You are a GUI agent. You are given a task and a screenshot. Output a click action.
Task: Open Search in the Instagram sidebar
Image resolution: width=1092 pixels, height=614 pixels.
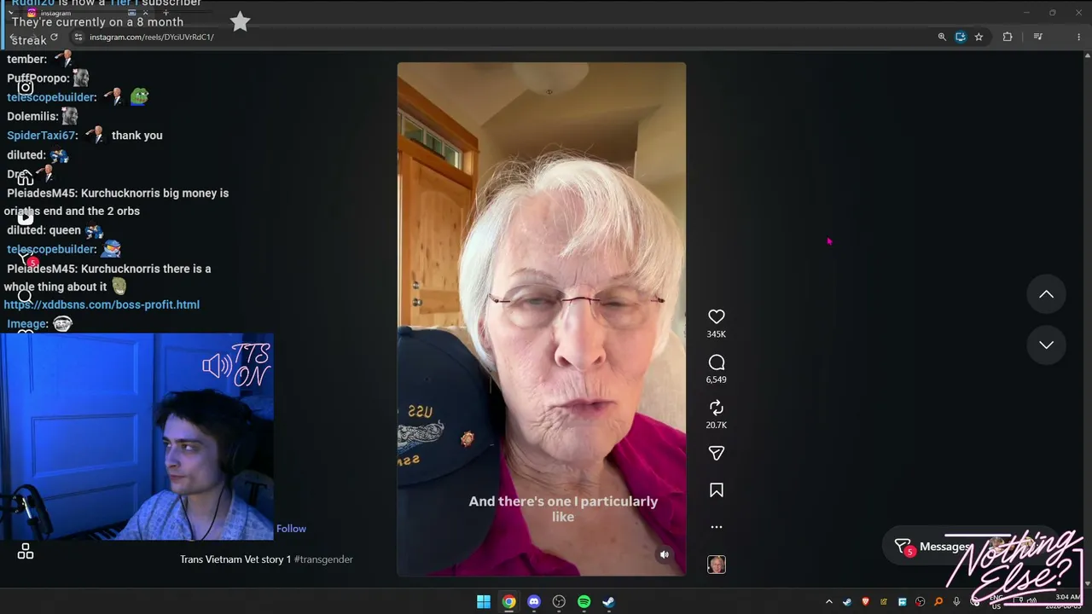tap(26, 297)
